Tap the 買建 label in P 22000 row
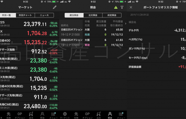 pyautogui.click(x=87, y=45)
